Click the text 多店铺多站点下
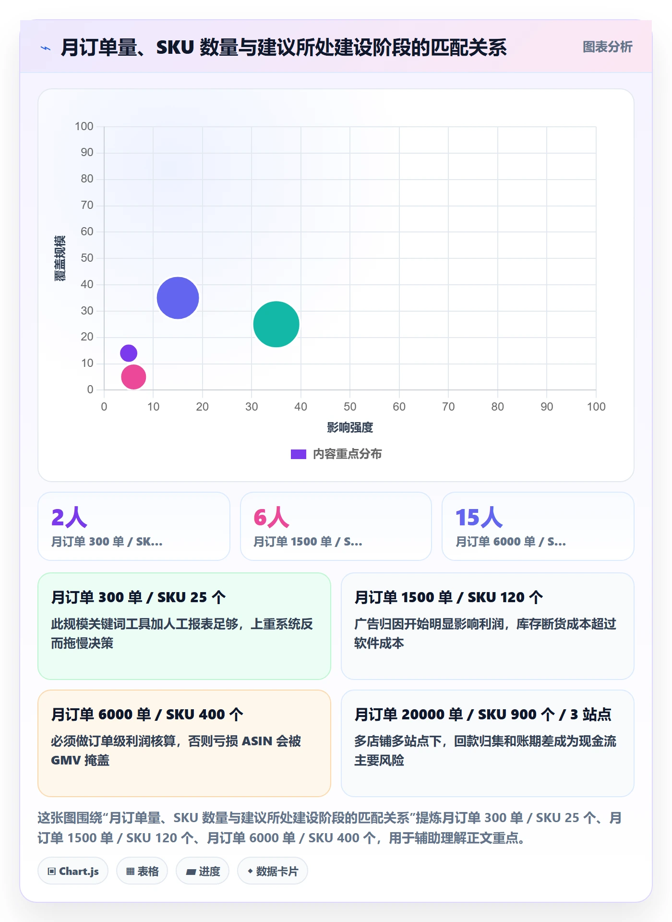Image resolution: width=672 pixels, height=922 pixels. [398, 741]
